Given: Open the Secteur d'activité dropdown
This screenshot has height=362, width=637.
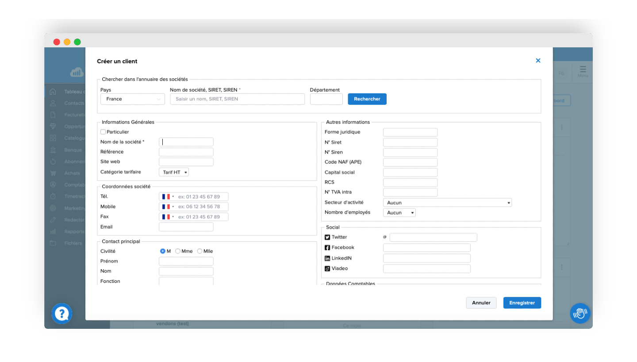Looking at the screenshot, I should [x=447, y=203].
